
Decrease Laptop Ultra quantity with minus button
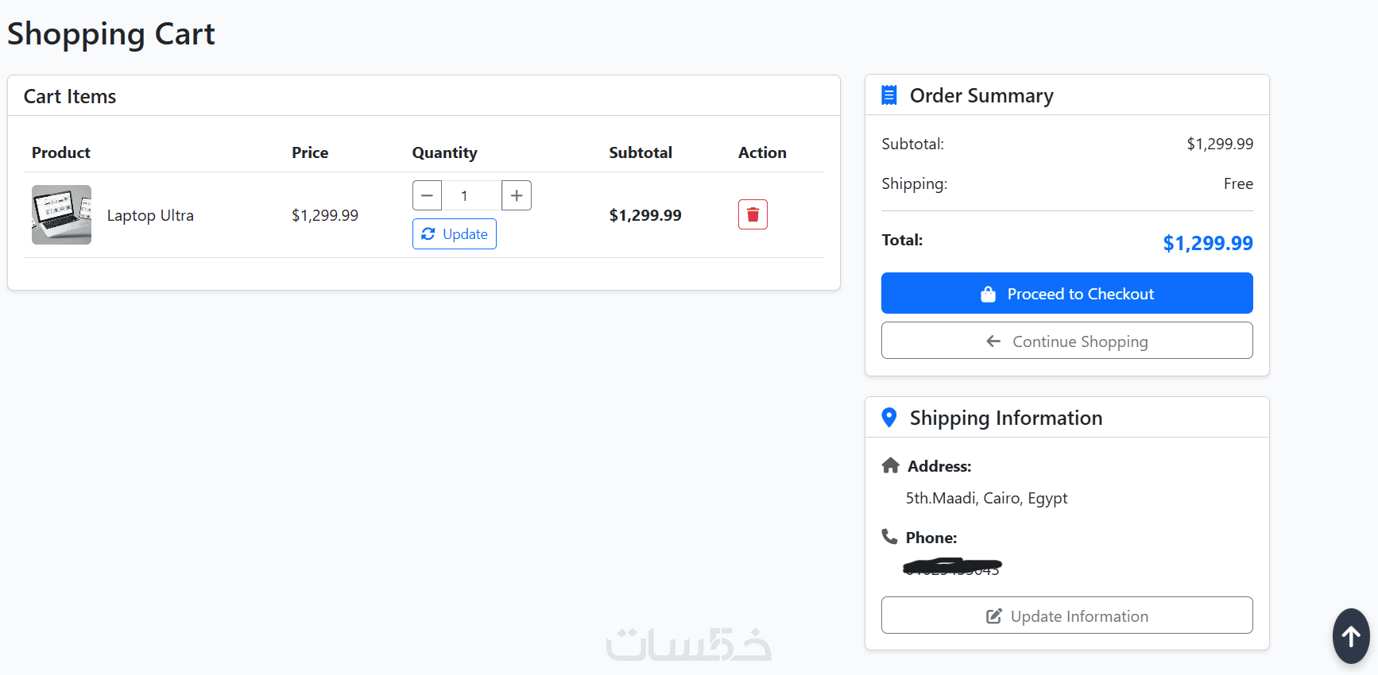pos(427,195)
